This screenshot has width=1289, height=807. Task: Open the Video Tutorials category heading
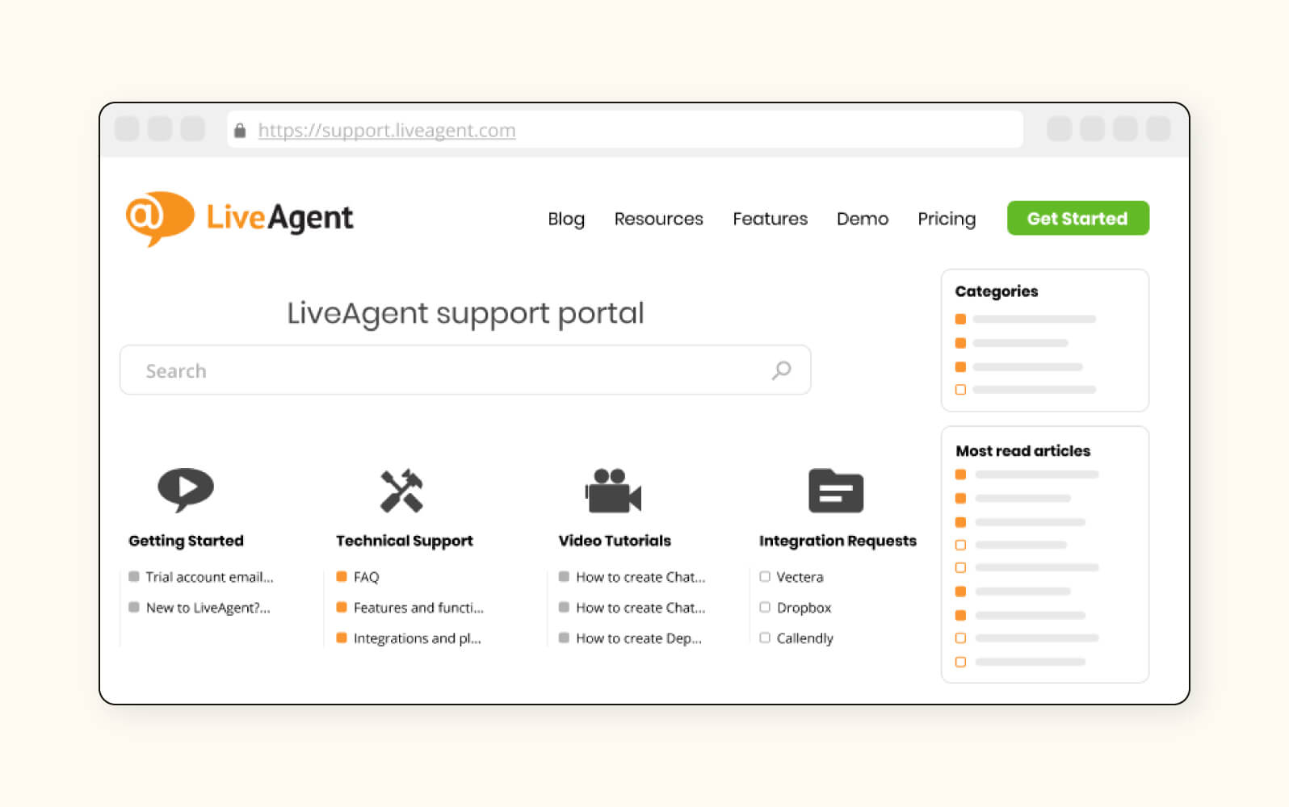tap(615, 541)
